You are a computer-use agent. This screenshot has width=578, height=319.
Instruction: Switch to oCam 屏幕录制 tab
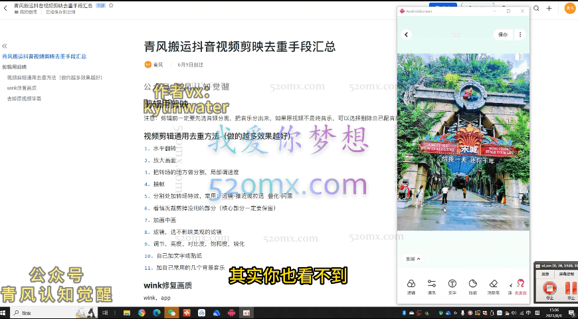click(x=567, y=274)
